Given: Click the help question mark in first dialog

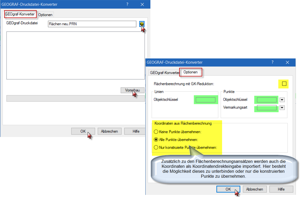Looking at the screenshot, I should [x=127, y=4].
